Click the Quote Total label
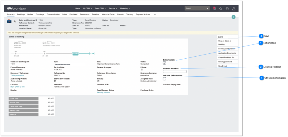 [x=24, y=99]
